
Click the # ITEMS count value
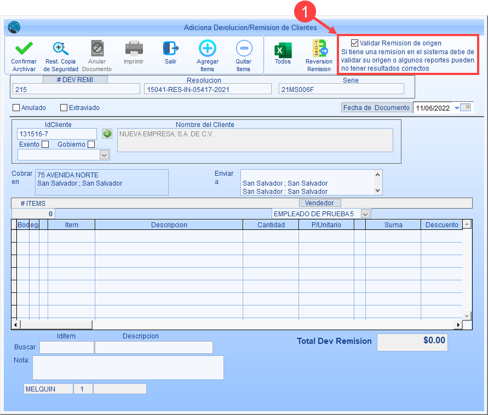tap(33, 214)
